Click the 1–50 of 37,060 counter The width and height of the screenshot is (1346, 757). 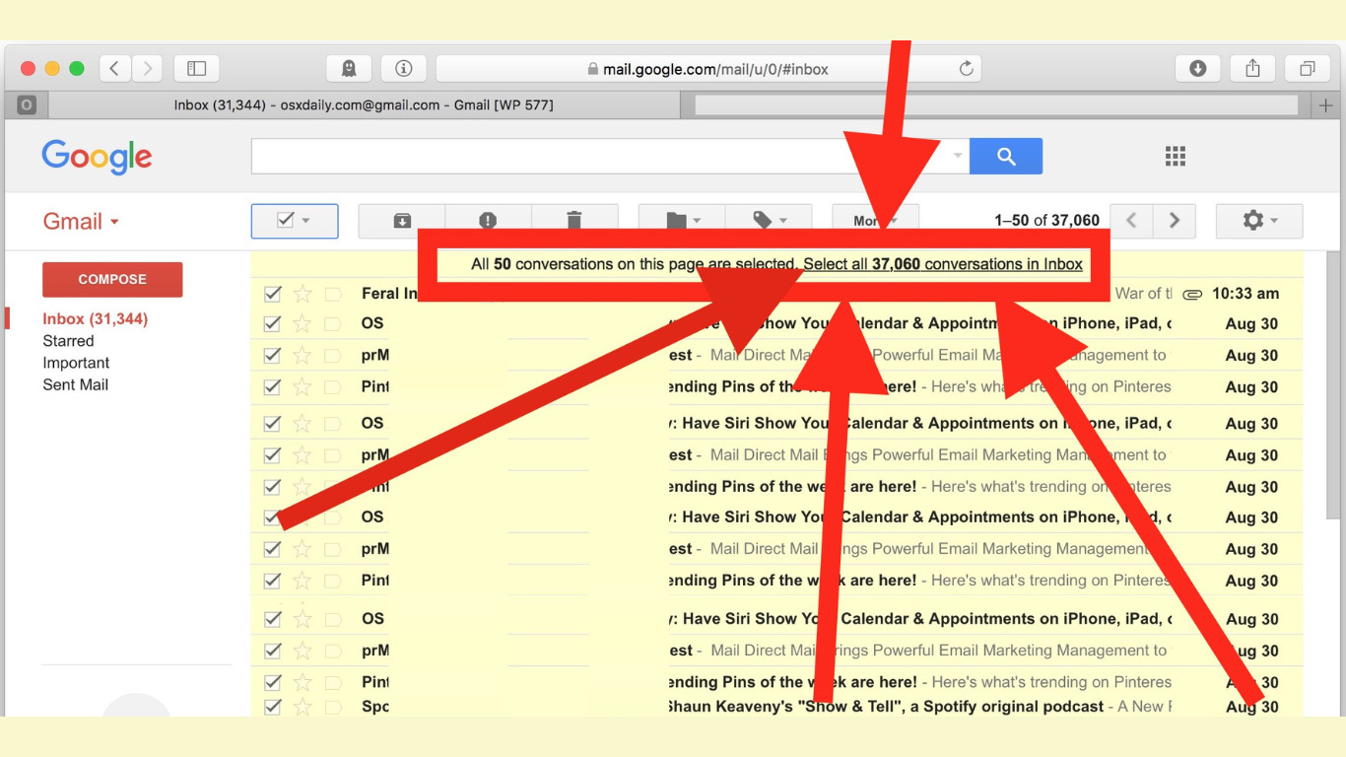[1046, 221]
